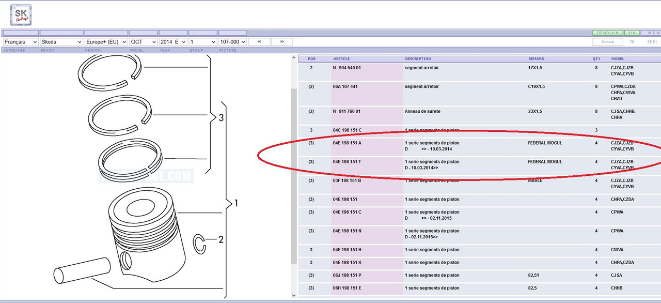Select article 04E 198 151 N

pyautogui.click(x=348, y=231)
